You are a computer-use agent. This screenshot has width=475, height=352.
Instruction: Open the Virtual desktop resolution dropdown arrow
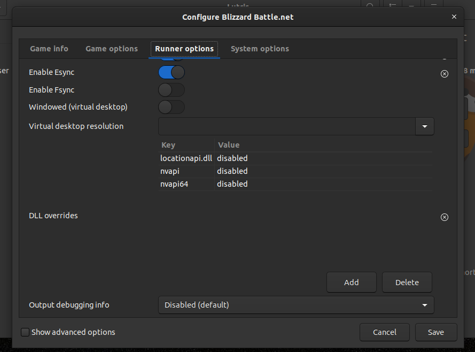click(424, 126)
